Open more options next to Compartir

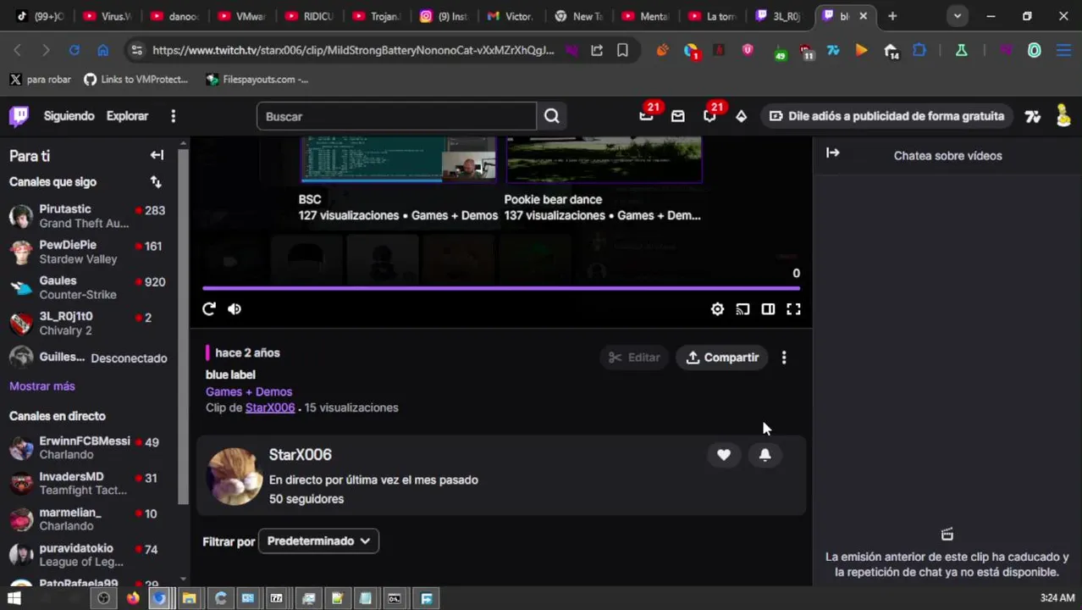(784, 358)
